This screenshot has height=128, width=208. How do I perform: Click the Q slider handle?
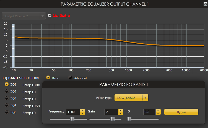129,119
